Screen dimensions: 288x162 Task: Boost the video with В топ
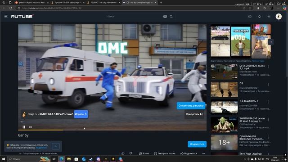(144, 153)
